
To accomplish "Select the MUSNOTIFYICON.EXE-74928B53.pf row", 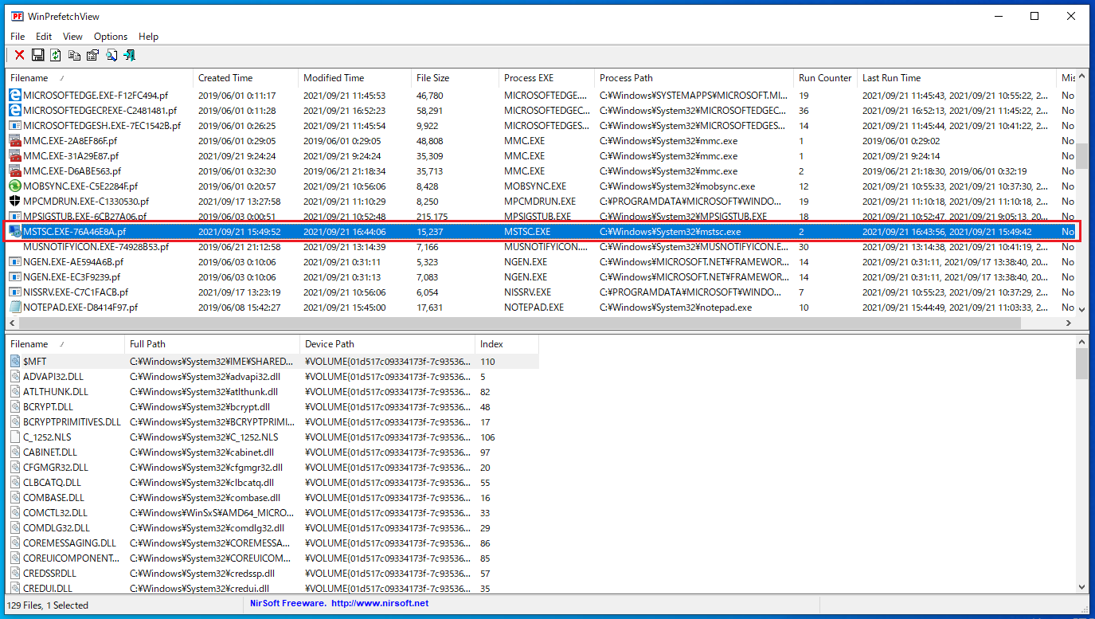I will tap(541, 247).
